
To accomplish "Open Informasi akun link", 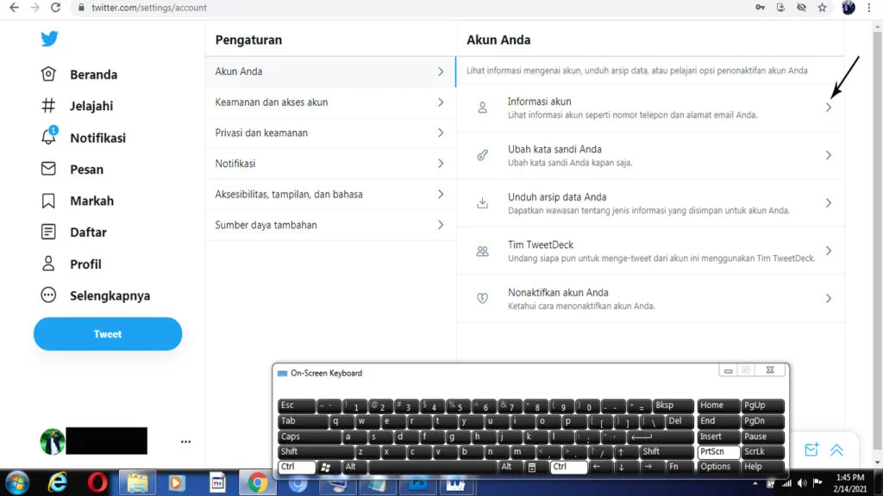I will [x=650, y=108].
